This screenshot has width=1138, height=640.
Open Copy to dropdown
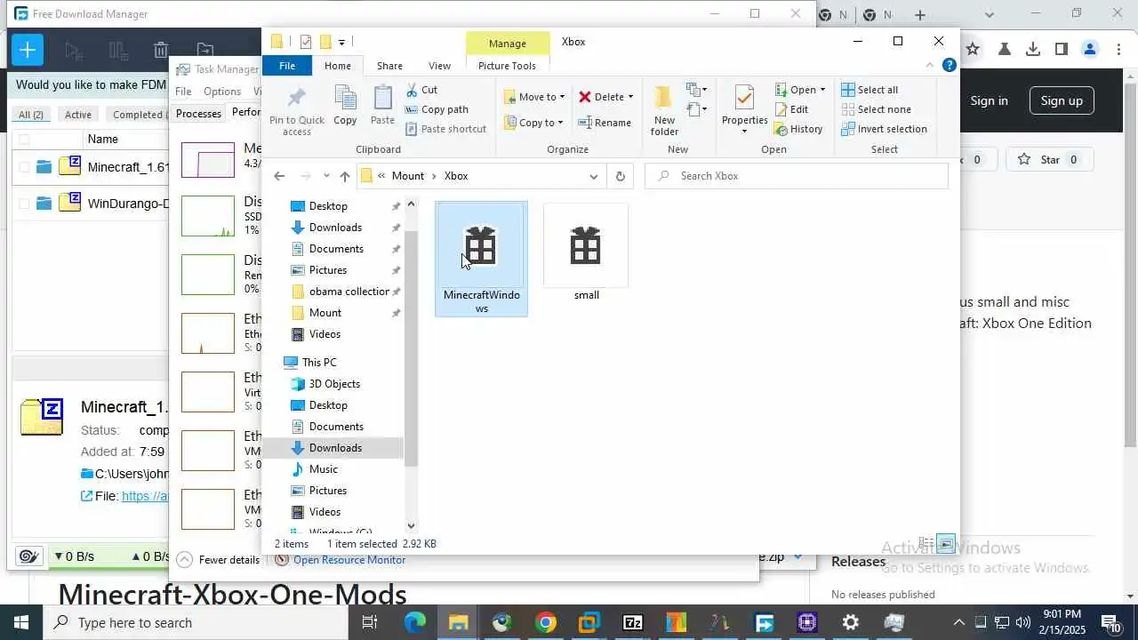(x=534, y=123)
